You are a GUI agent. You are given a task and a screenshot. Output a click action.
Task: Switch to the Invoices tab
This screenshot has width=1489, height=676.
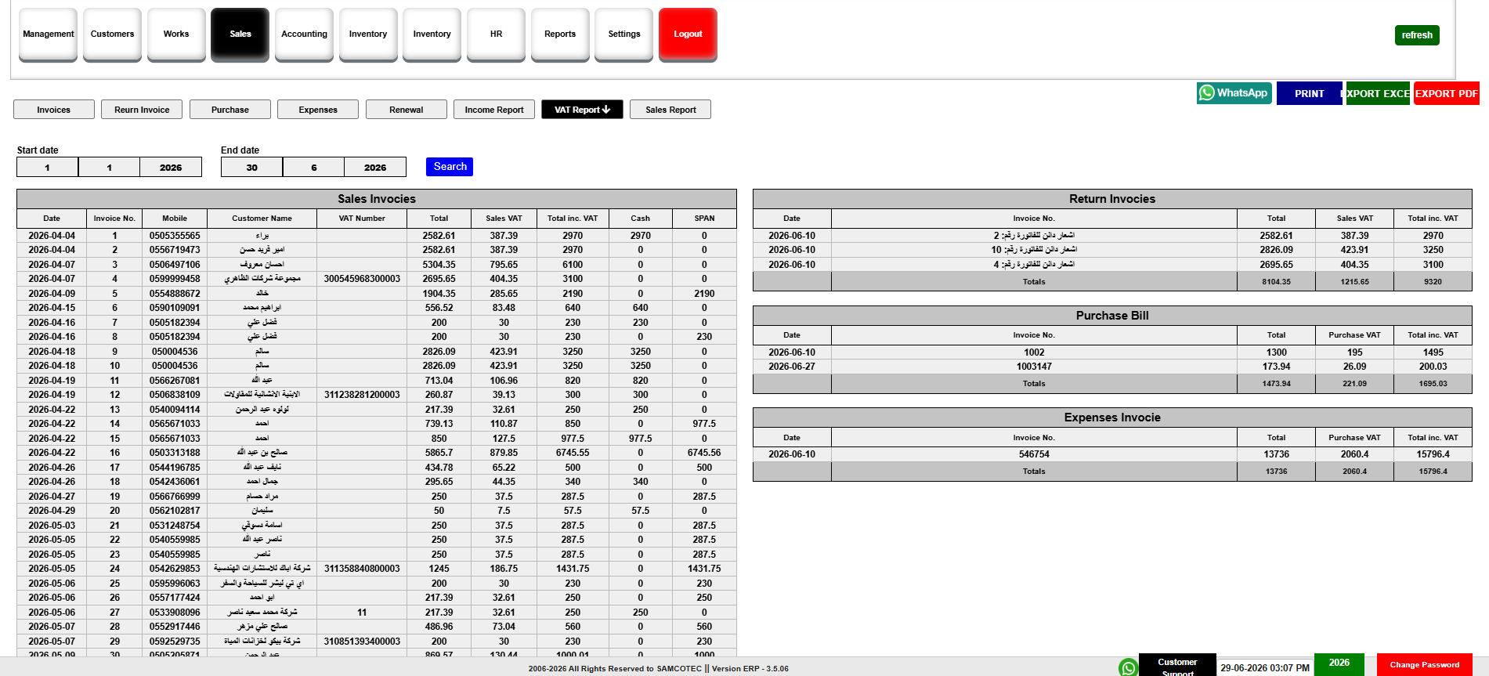pyautogui.click(x=54, y=110)
